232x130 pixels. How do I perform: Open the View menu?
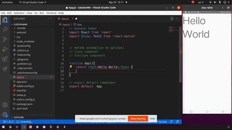pos(29,13)
